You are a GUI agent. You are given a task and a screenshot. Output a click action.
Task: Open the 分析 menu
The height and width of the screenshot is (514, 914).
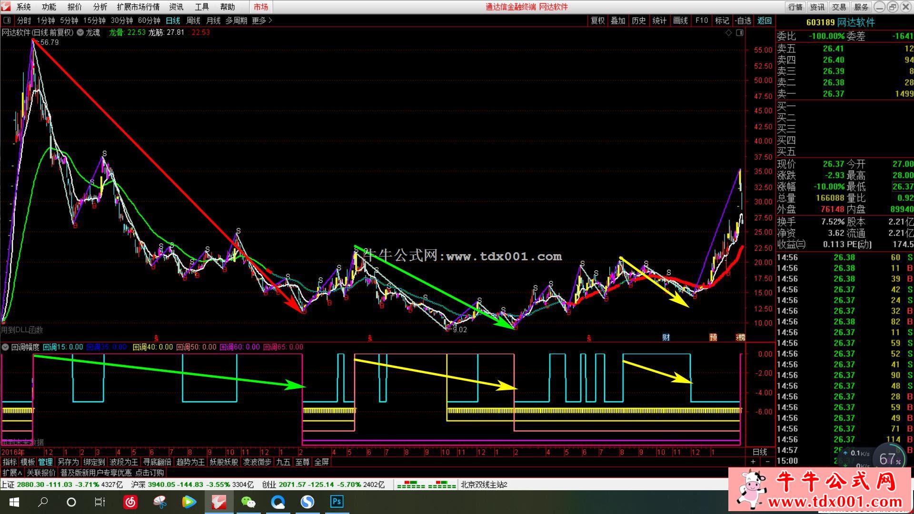pyautogui.click(x=100, y=7)
